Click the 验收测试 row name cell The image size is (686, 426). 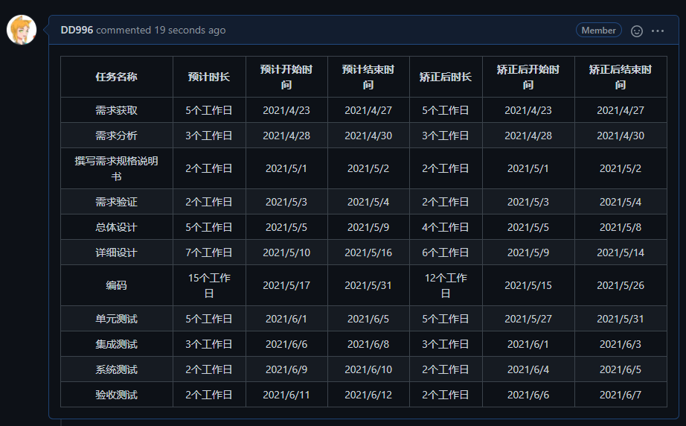click(117, 395)
